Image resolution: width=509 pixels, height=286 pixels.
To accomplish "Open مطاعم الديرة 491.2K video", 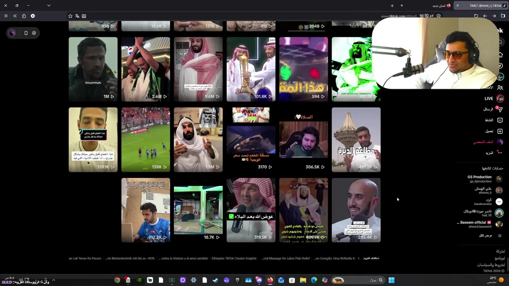I will pyautogui.click(x=356, y=140).
